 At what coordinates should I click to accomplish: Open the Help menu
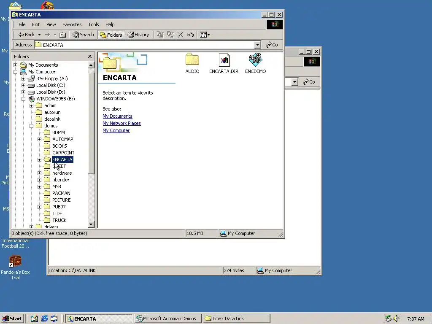coord(110,24)
